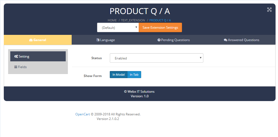Open the Pending Questions tab

[x=174, y=40]
